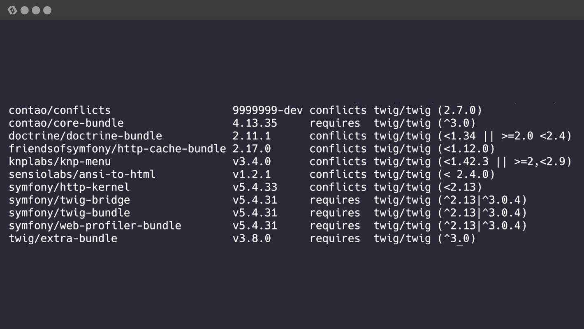Viewport: 584px width, 329px height.
Task: Select the symfony/twig-bridge package name
Action: coord(69,200)
